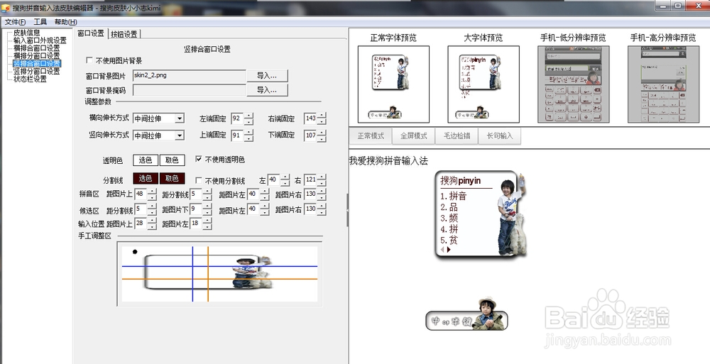The width and height of the screenshot is (710, 364).
Task: Open the 横向伸长方式 dropdown
Action: point(180,118)
